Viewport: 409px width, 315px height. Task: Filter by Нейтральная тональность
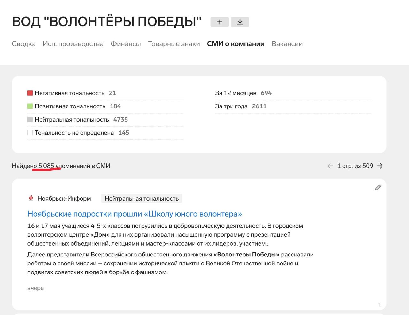pyautogui.click(x=72, y=120)
